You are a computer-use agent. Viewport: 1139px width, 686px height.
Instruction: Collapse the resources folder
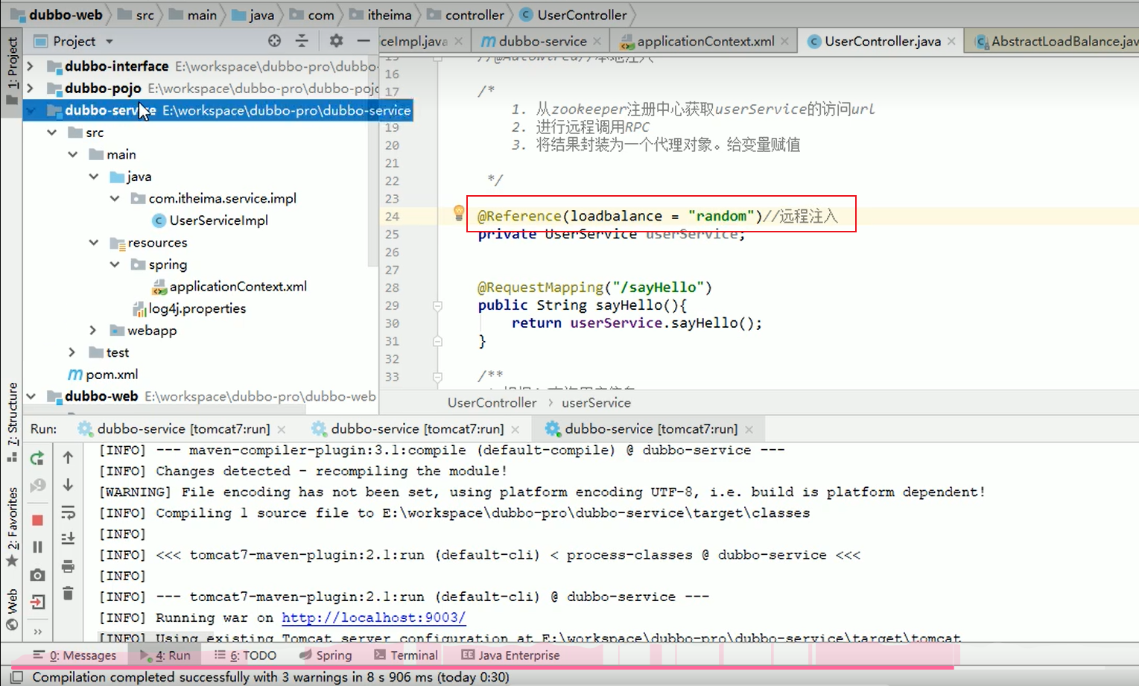(x=93, y=243)
